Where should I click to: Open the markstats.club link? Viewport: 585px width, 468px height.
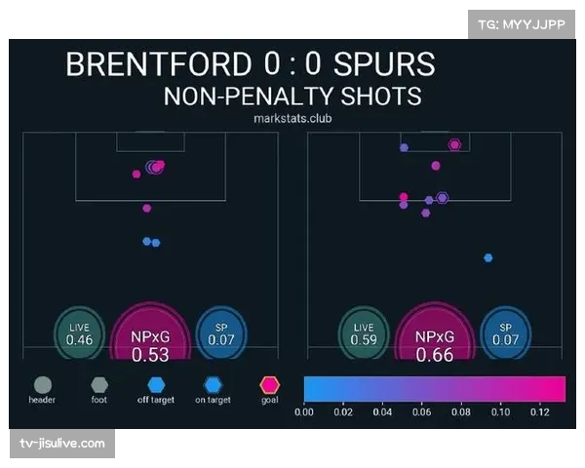tap(292, 118)
